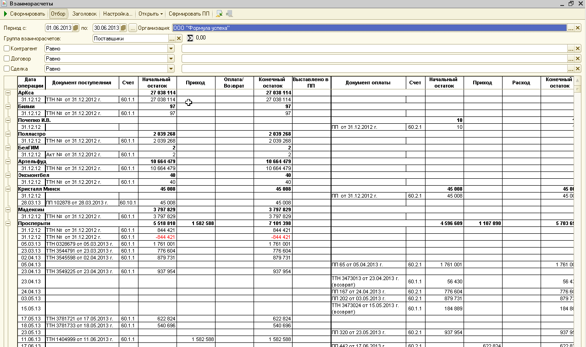This screenshot has width=586, height=347.
Task: Clear the Организация field with X button
Action: (578, 28)
